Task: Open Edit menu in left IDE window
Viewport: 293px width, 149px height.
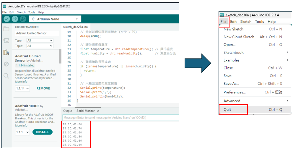Action: pos(12,12)
